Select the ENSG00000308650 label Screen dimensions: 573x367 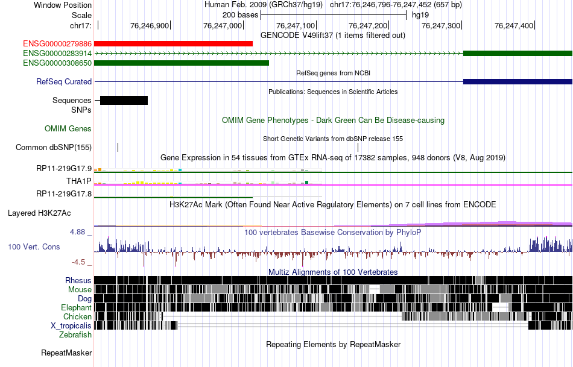57,63
